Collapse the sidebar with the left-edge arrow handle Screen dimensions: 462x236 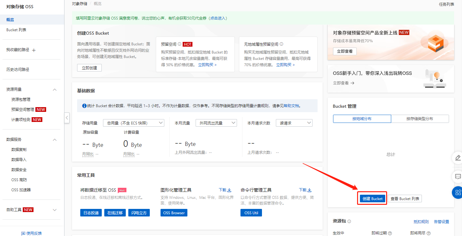tap(67, 118)
